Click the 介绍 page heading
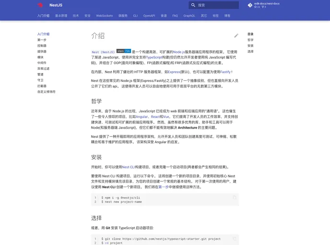 (98, 36)
